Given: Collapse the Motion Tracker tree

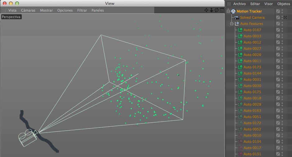Looking at the screenshot, I should coord(228,11).
